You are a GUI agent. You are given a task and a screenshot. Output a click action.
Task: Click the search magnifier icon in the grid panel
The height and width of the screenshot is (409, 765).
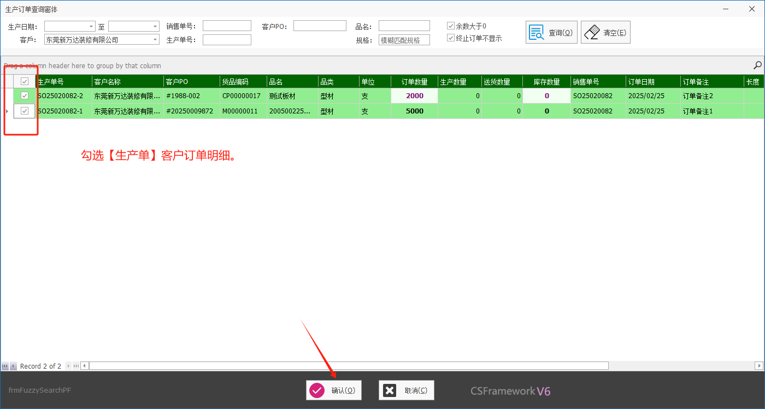[757, 65]
